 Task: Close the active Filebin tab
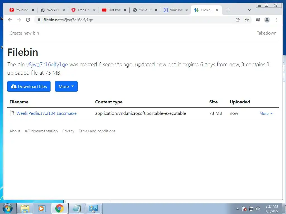[x=217, y=10]
